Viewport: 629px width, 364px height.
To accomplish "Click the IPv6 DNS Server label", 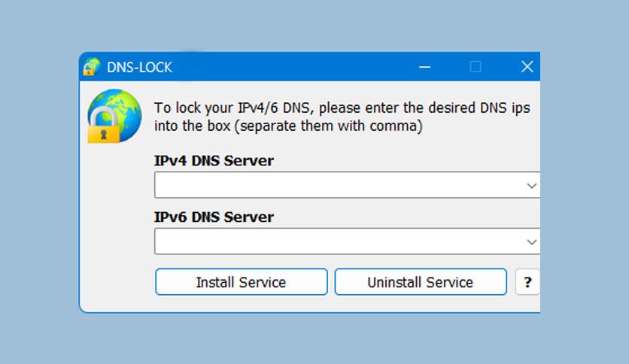I will tap(214, 217).
